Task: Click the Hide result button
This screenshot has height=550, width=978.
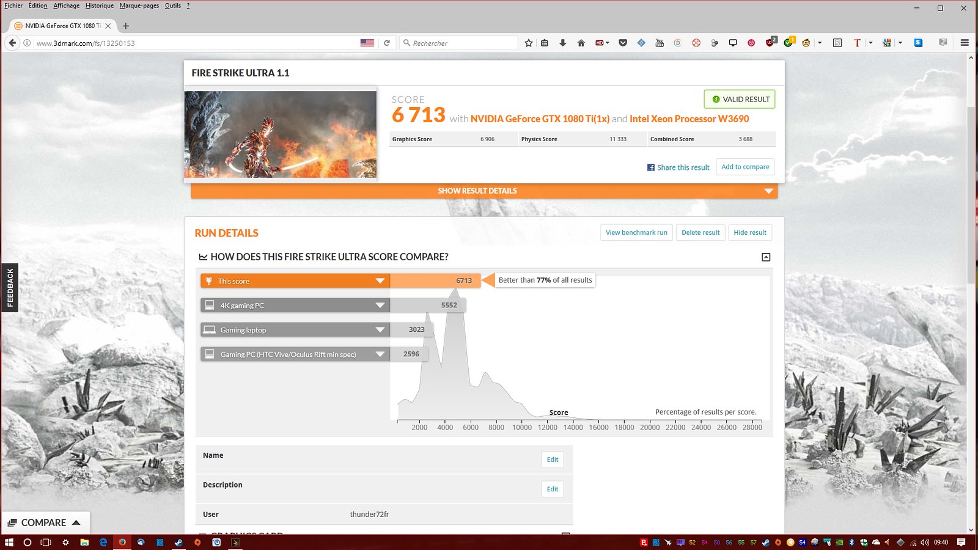Action: click(x=750, y=232)
